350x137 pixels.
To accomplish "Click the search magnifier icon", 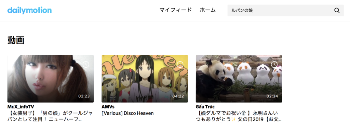I will click(337, 11).
